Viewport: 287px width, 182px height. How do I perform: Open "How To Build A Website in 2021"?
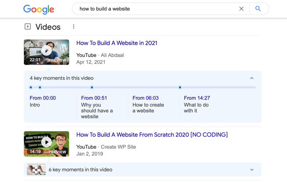(x=117, y=43)
